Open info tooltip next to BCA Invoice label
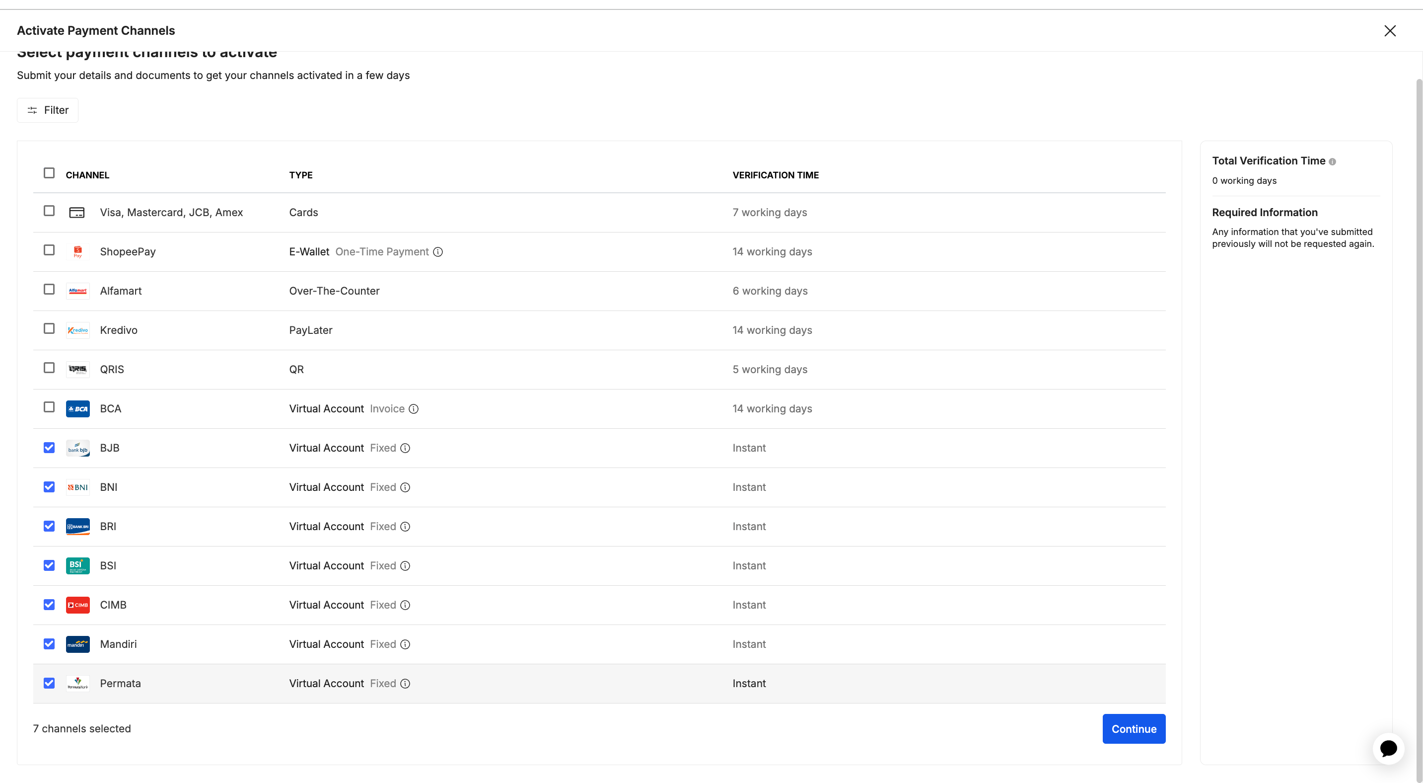1423x783 pixels. (413, 409)
